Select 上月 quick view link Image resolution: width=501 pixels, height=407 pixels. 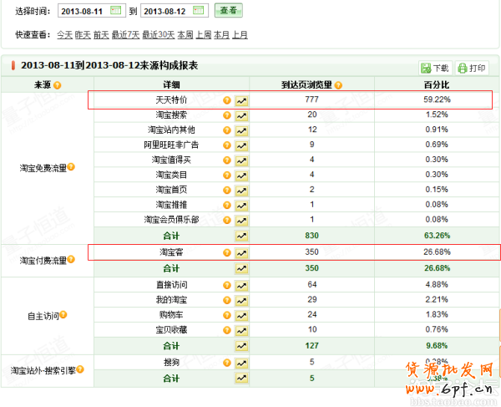240,34
